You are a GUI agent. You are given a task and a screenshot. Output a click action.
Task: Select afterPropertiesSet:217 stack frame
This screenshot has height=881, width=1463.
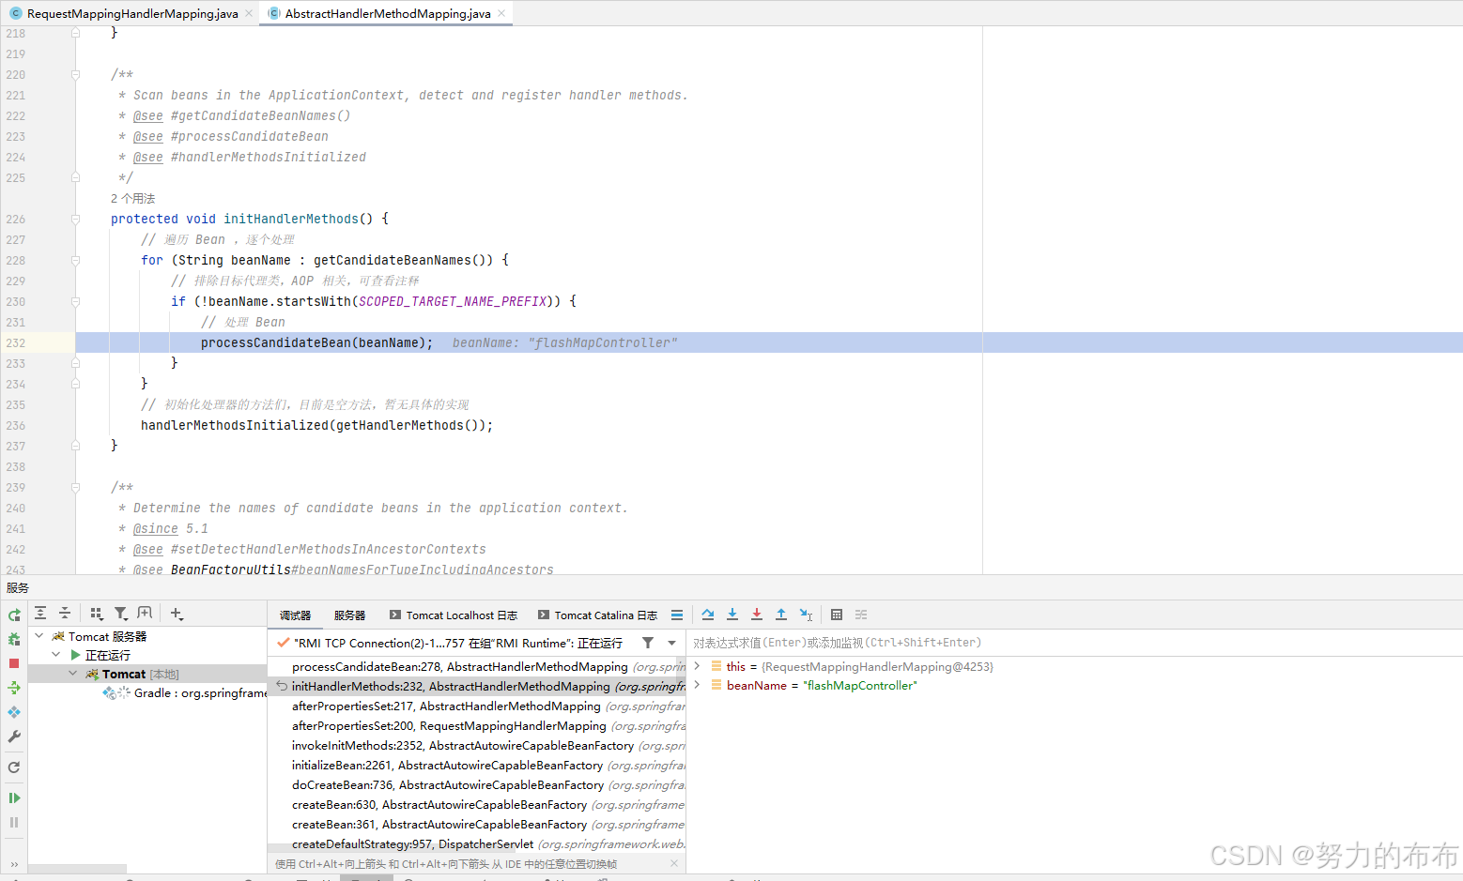tap(477, 706)
